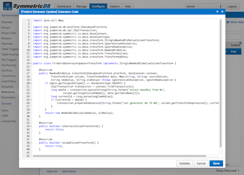Click the 'return false;' line in code

click(x=55, y=129)
